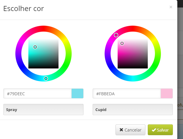
Task: Pick cyan at bottom of right hue ring
Action: click(133, 79)
